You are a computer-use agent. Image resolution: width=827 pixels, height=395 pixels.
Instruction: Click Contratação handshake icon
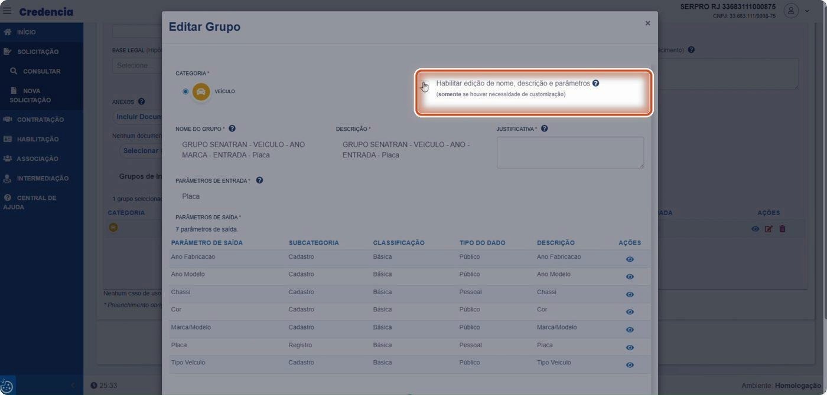(8, 119)
